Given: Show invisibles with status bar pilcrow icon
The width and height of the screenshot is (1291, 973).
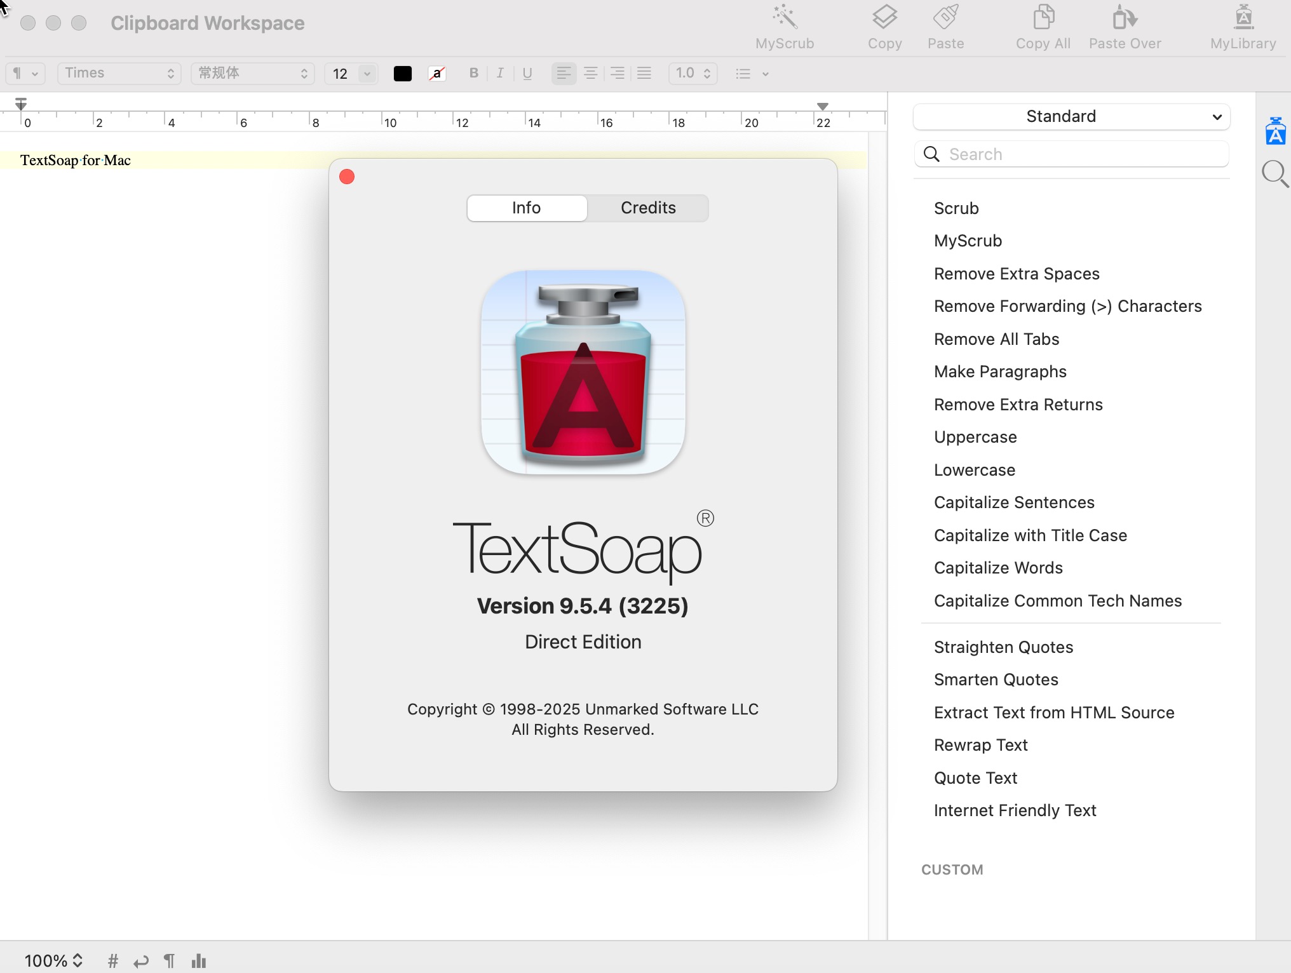Looking at the screenshot, I should (169, 960).
